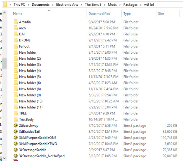Image resolution: width=183 pixels, height=165 pixels.
Task: Go to Packages in breadcrumb
Action: (130, 4)
